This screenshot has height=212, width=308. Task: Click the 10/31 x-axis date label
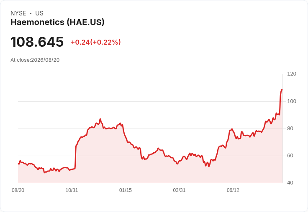tap(72, 190)
